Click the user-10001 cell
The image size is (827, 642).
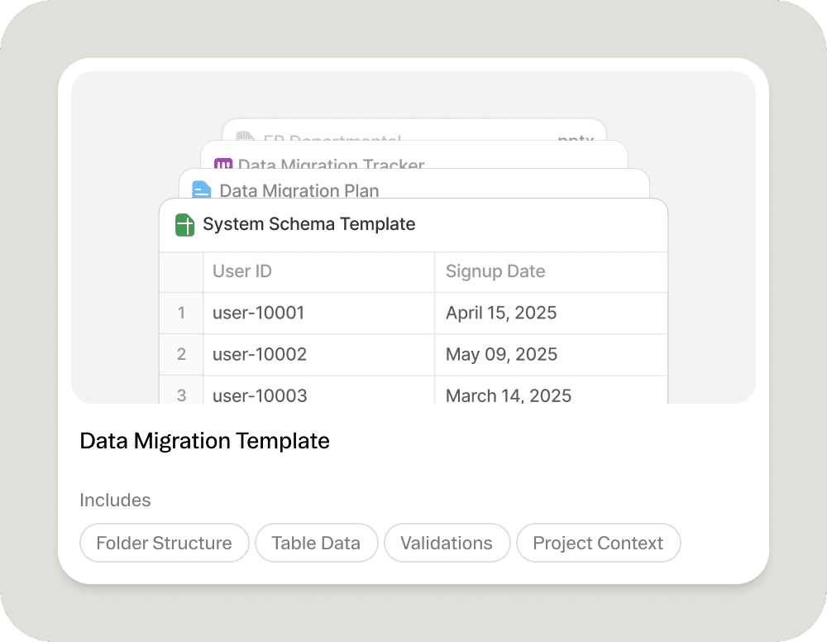pyautogui.click(x=259, y=313)
